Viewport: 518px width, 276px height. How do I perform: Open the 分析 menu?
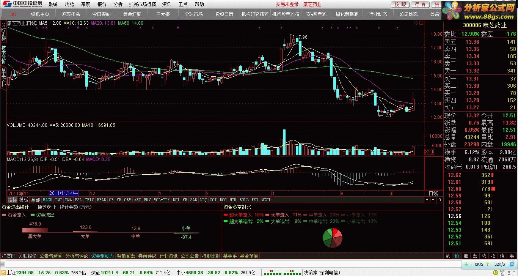[118, 5]
